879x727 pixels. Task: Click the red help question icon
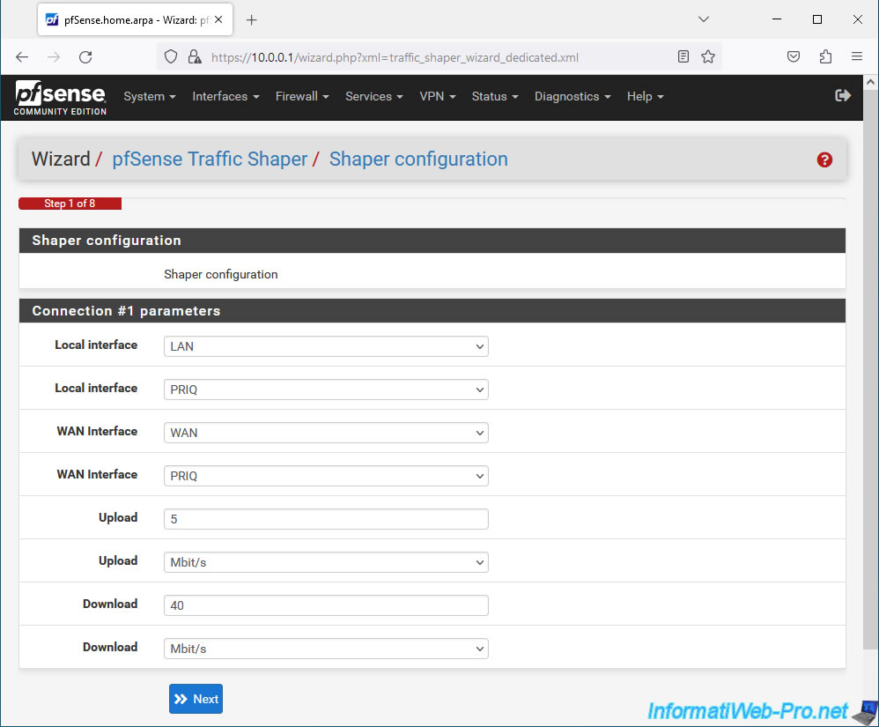[x=824, y=159]
